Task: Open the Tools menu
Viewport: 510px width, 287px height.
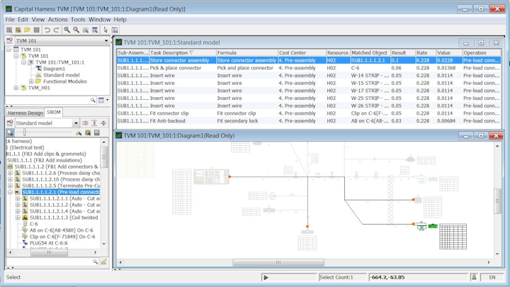Action: pyautogui.click(x=78, y=20)
